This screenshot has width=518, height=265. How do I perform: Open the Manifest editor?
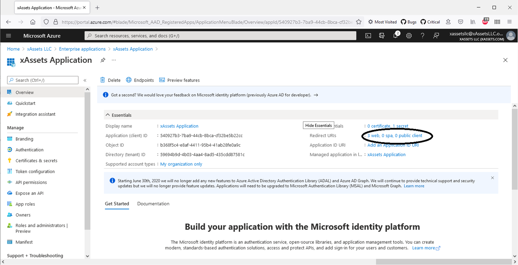pos(24,242)
